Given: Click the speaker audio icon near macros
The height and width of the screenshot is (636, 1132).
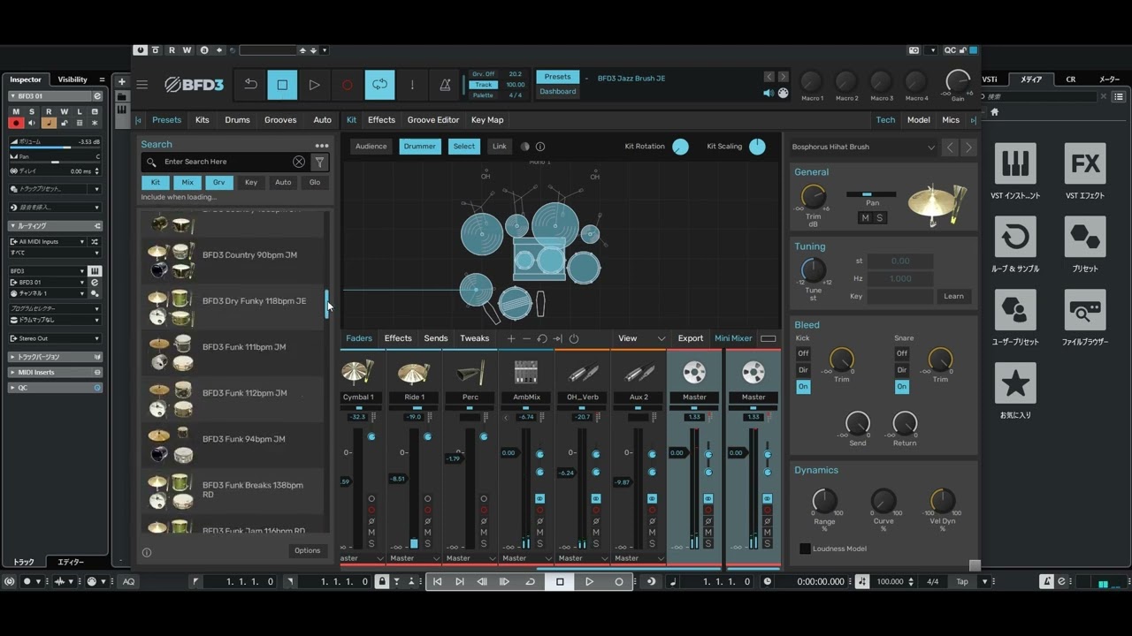Looking at the screenshot, I should pos(768,93).
